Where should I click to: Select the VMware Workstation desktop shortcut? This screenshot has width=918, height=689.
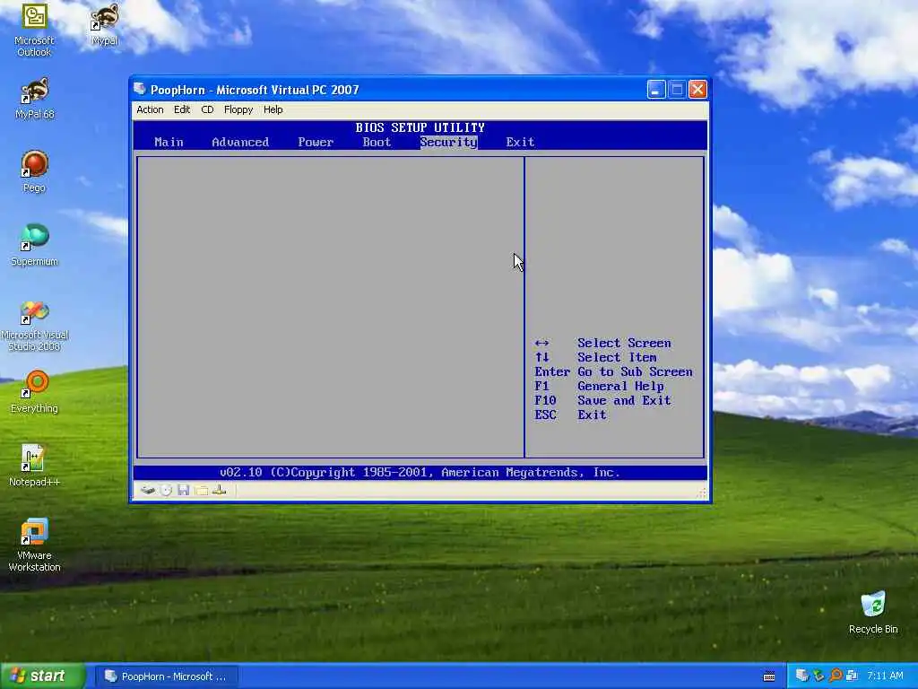35,545
